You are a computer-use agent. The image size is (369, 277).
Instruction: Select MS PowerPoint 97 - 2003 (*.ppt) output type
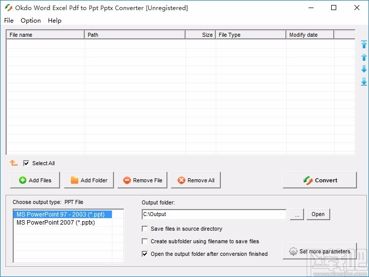click(x=63, y=215)
